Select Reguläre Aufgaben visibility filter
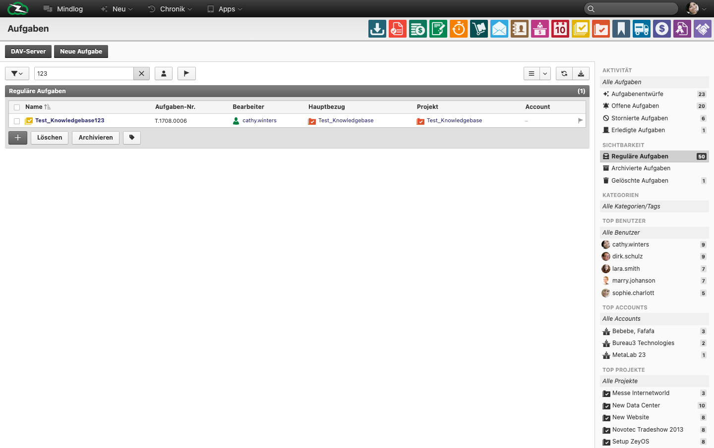 coord(654,156)
